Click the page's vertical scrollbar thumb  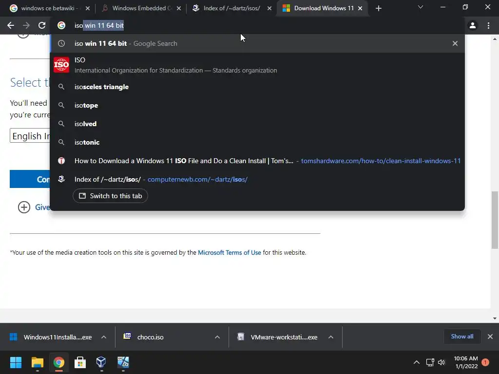495,220
